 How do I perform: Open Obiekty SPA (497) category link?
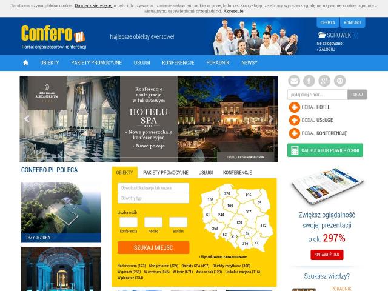[195, 266]
